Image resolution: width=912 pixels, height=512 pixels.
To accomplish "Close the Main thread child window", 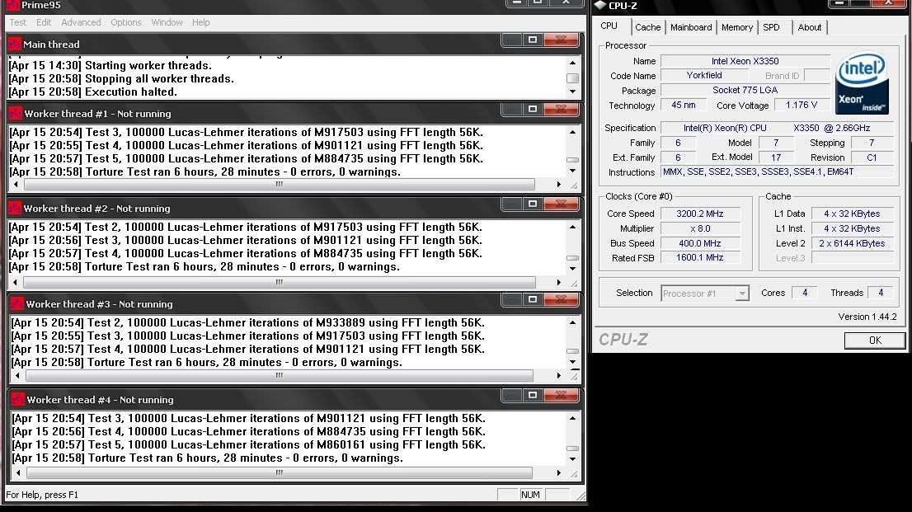I will 561,40.
